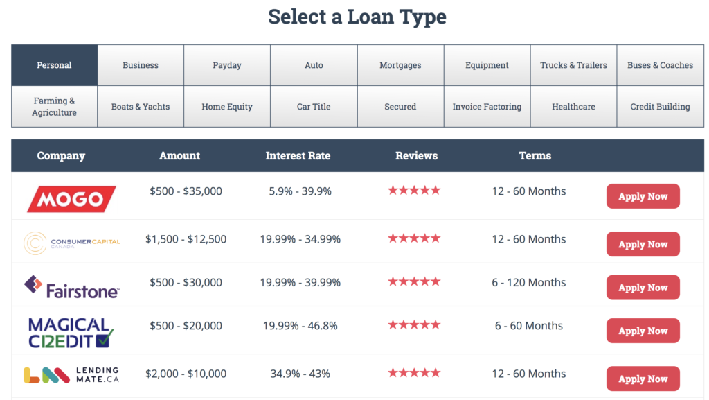Open the Payday loan tab
The width and height of the screenshot is (709, 400).
click(227, 65)
